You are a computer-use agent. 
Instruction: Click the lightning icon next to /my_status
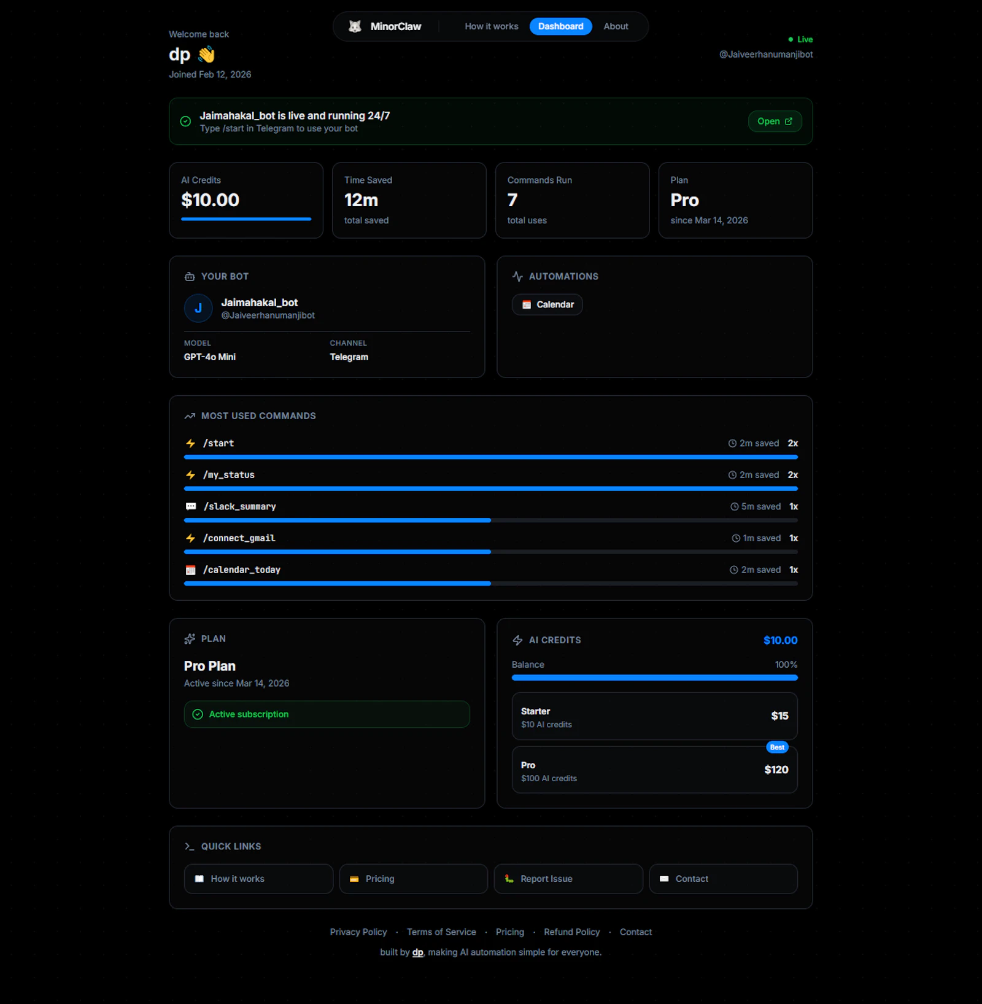(x=190, y=475)
